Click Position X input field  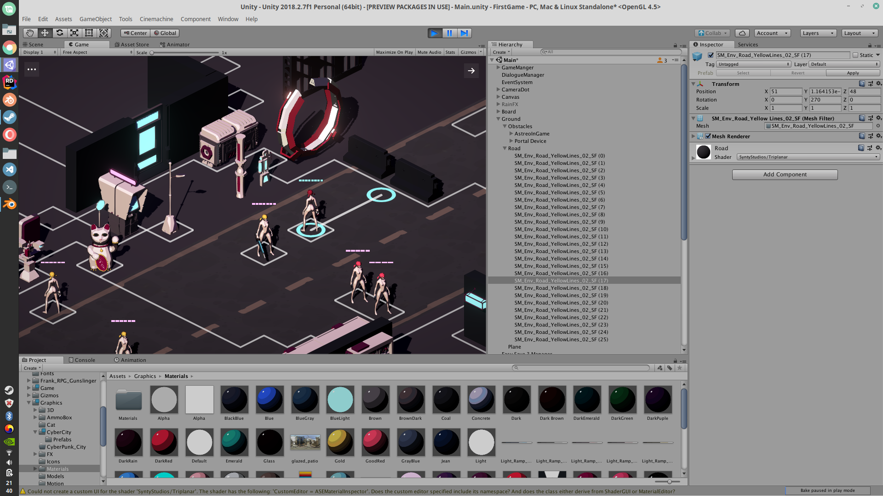(786, 91)
